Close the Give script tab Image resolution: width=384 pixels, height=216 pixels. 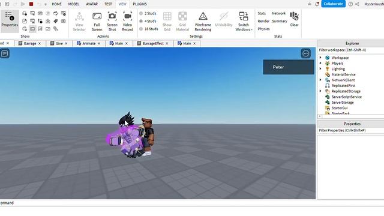click(x=66, y=43)
